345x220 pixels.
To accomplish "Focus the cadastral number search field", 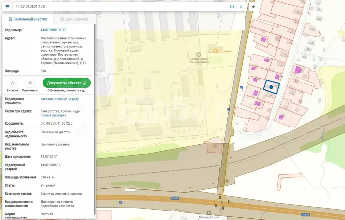I will [121, 7].
